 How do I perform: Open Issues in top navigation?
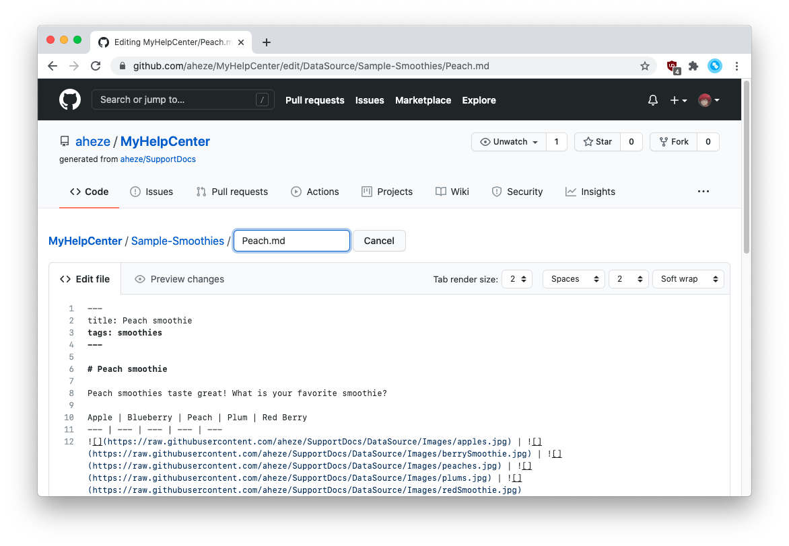click(x=370, y=100)
